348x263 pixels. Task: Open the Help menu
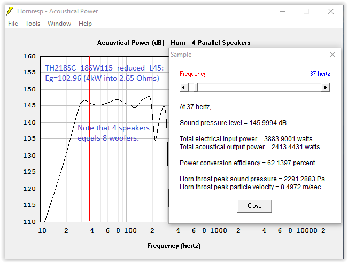pos(85,24)
